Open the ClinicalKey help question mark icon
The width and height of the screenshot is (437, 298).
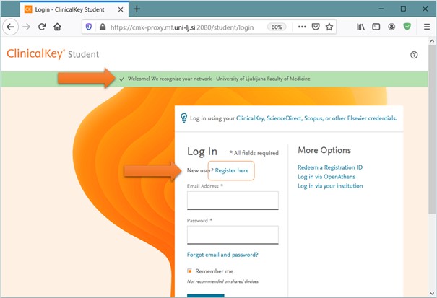pos(414,55)
